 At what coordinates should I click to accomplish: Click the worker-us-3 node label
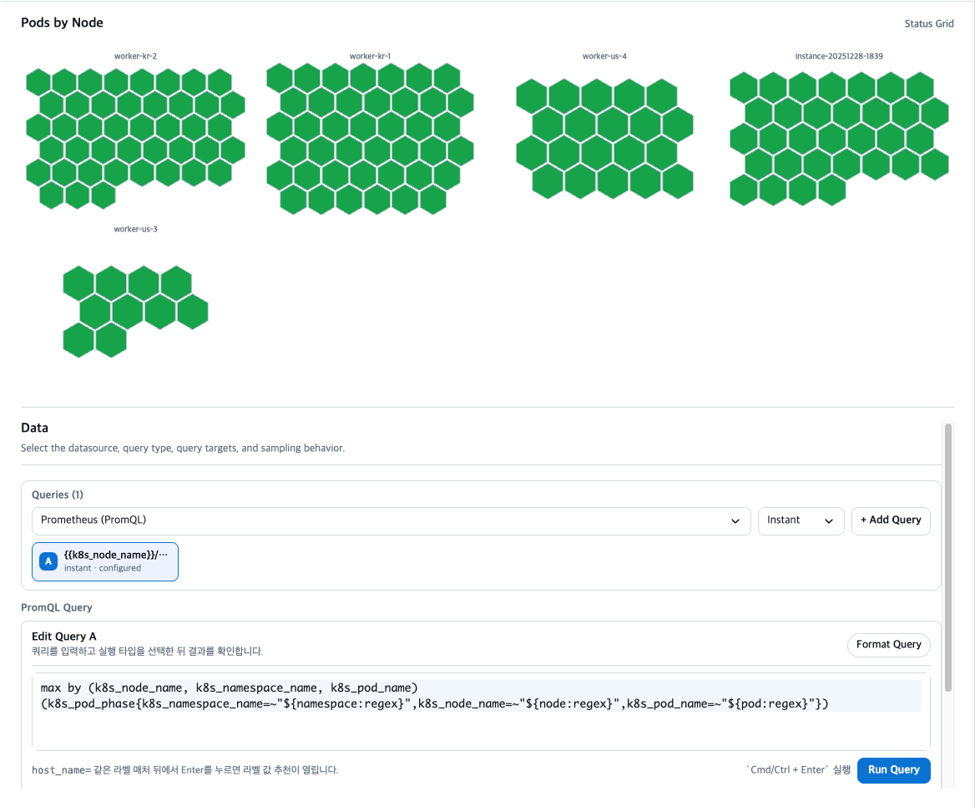pyautogui.click(x=135, y=229)
